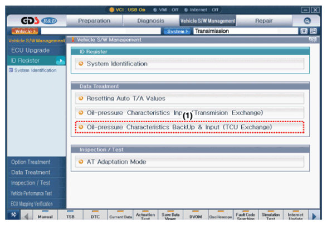Click the camera screenshot icon

pos(304,31)
